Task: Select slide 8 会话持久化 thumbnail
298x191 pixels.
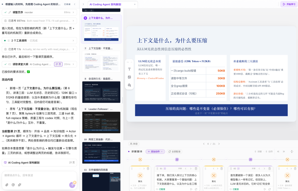Action: [x=101, y=92]
